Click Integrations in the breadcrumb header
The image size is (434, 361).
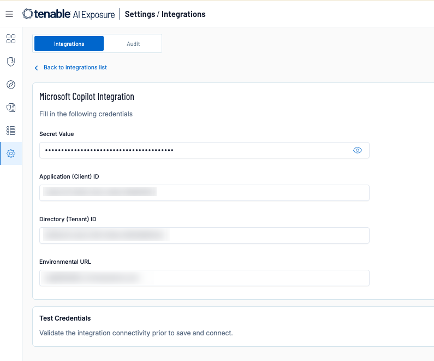pyautogui.click(x=183, y=14)
